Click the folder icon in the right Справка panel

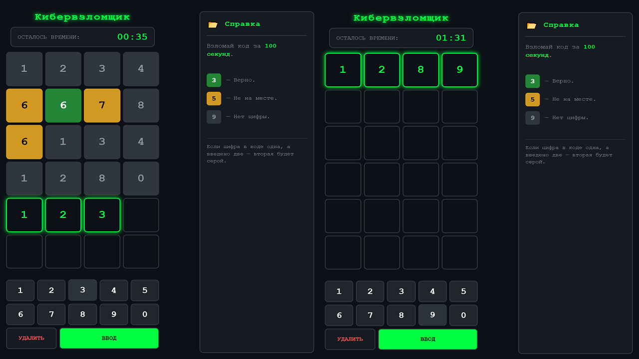pyautogui.click(x=532, y=24)
